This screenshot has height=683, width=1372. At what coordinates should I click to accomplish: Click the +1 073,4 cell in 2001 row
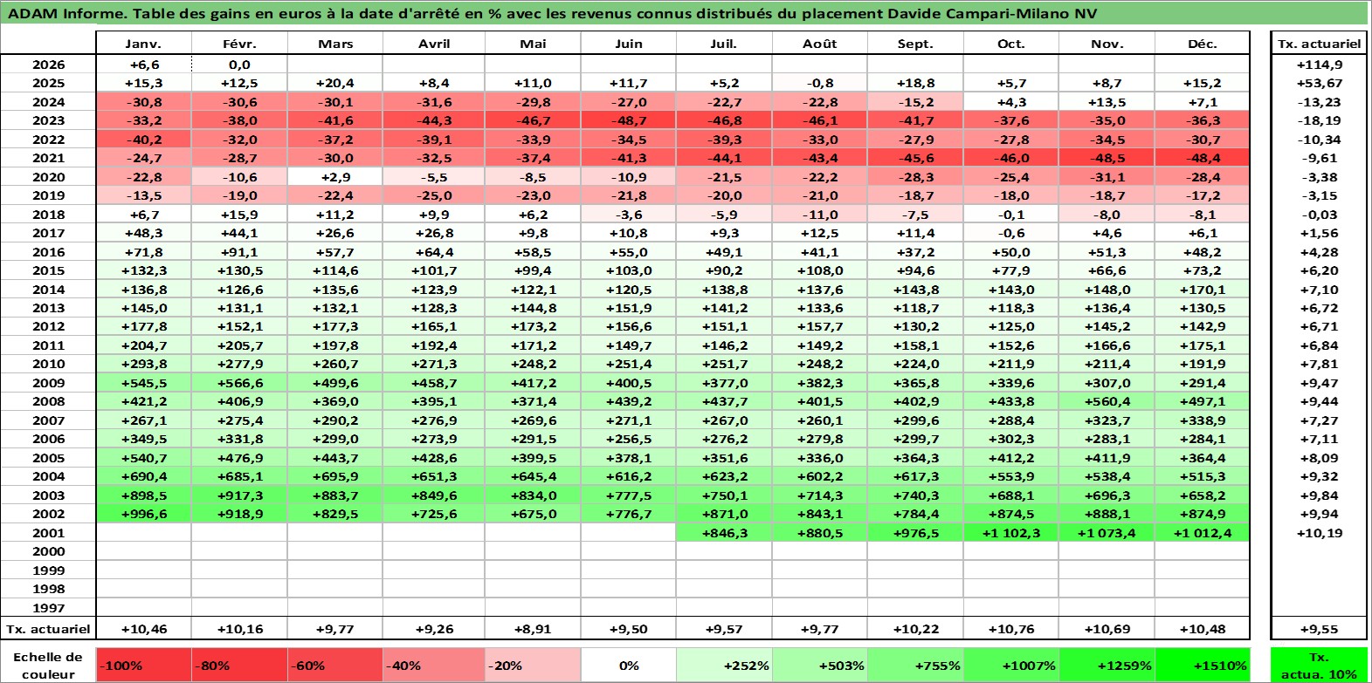(1107, 533)
